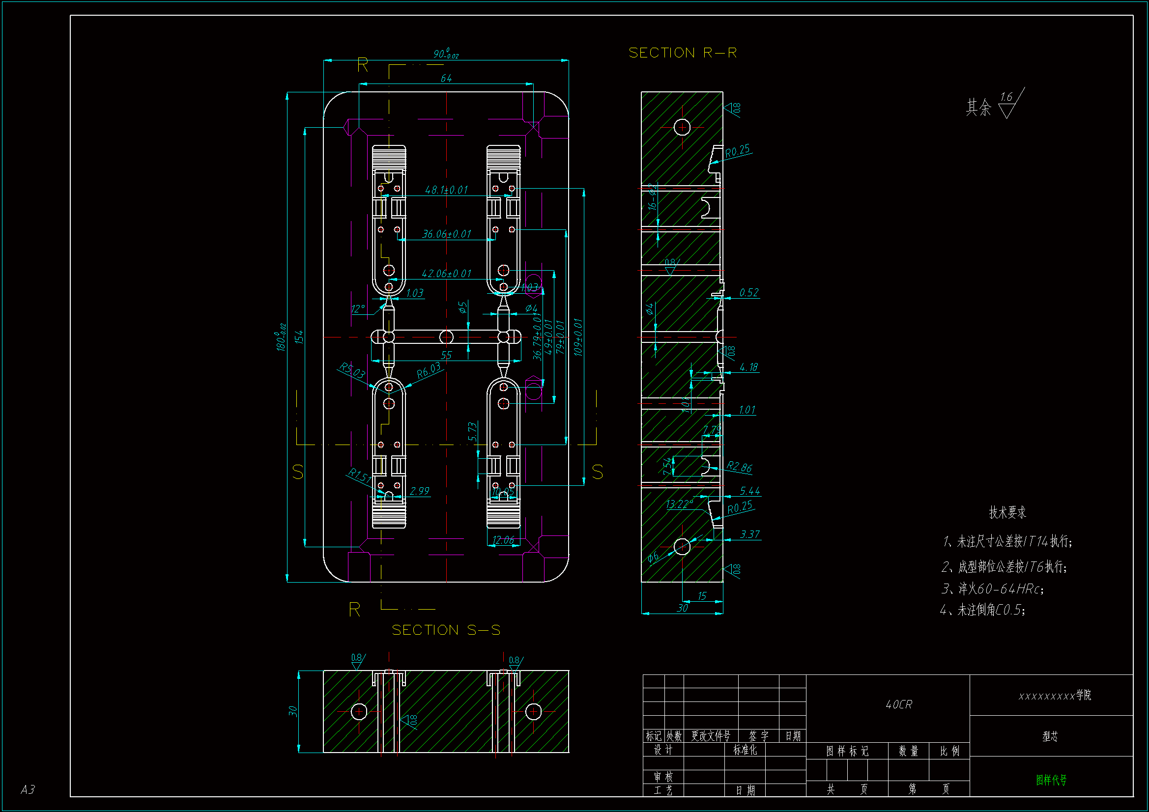The width and height of the screenshot is (1149, 812).
Task: Select the 64 width dimension at top
Action: (446, 79)
